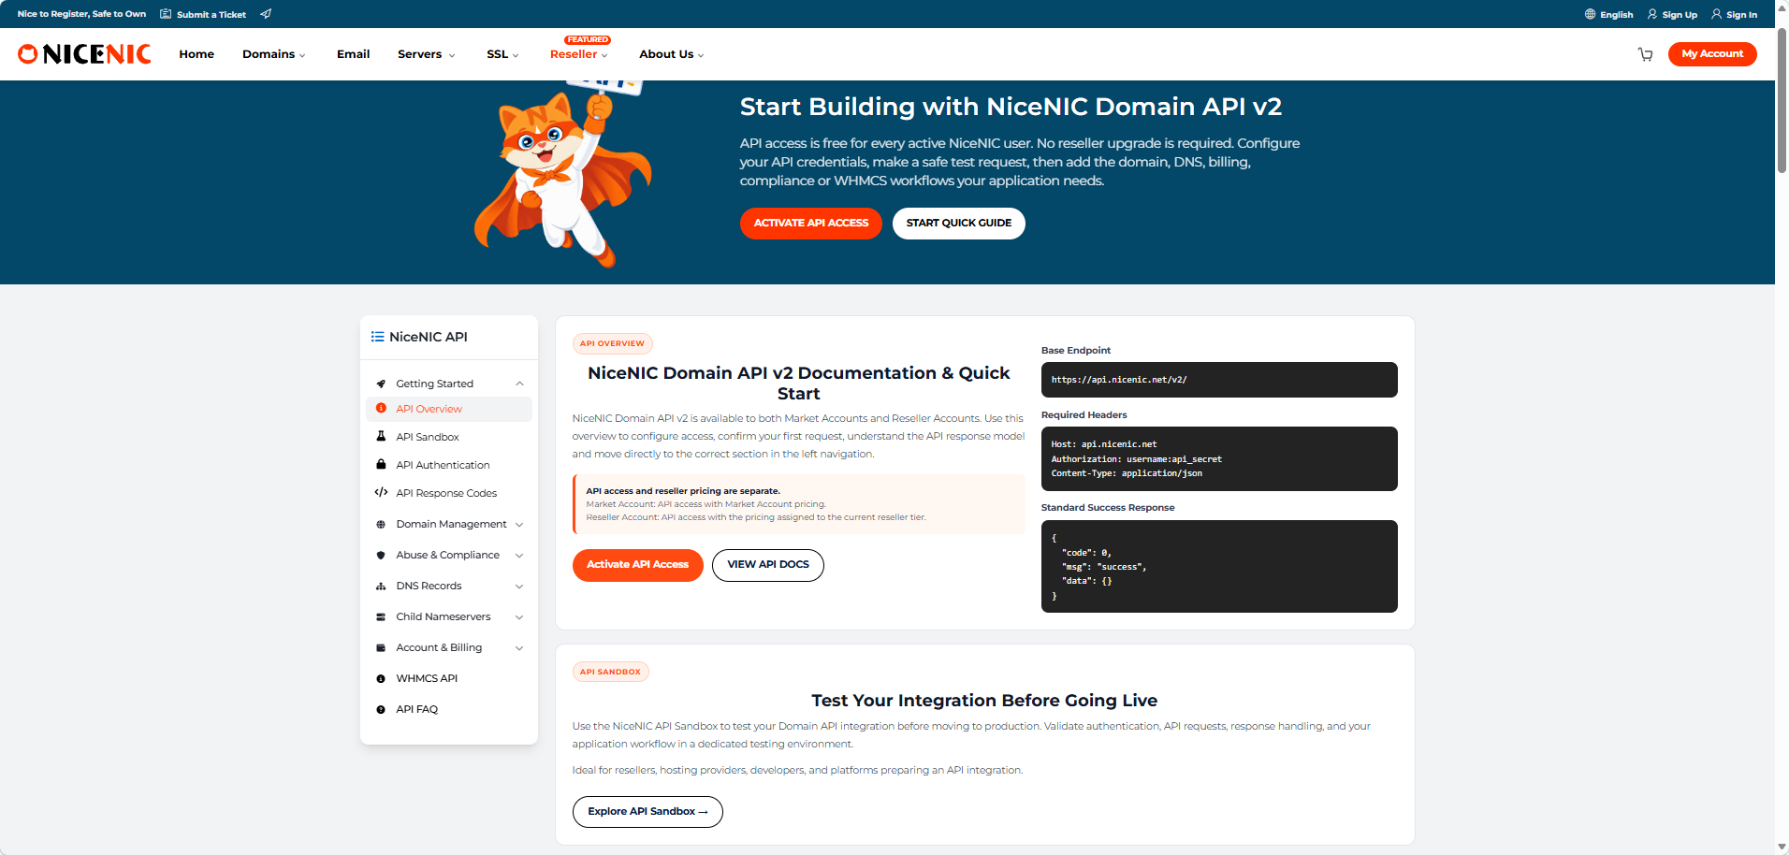The image size is (1789, 855).
Task: Click the wallet icon for Account & Billing
Action: 381,647
